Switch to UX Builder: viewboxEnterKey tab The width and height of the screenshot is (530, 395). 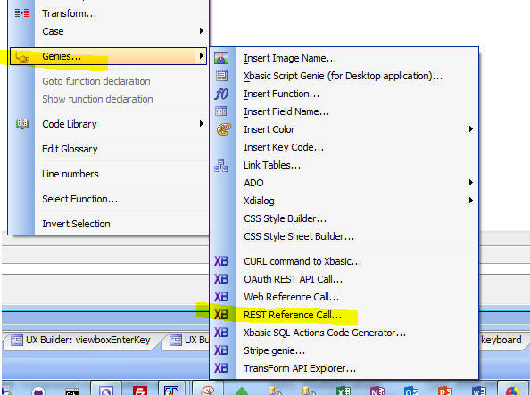[80, 340]
